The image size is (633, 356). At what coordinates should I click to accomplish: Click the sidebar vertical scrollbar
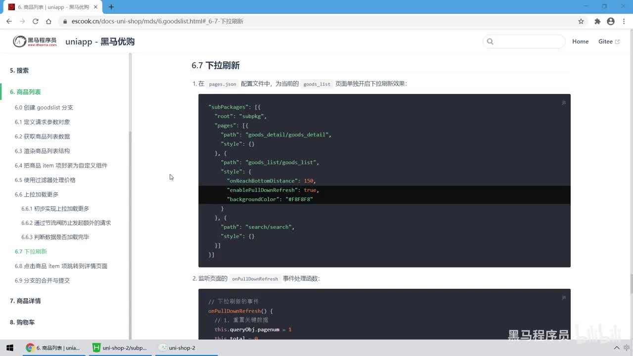[130, 195]
